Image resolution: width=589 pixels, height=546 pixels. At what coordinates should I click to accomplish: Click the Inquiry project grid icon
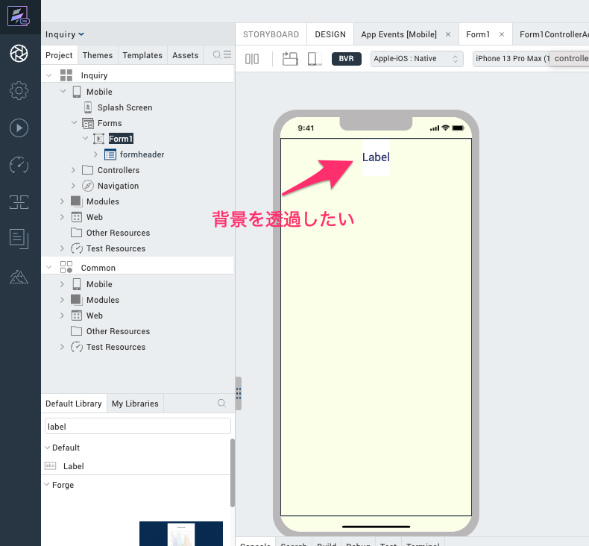point(66,75)
